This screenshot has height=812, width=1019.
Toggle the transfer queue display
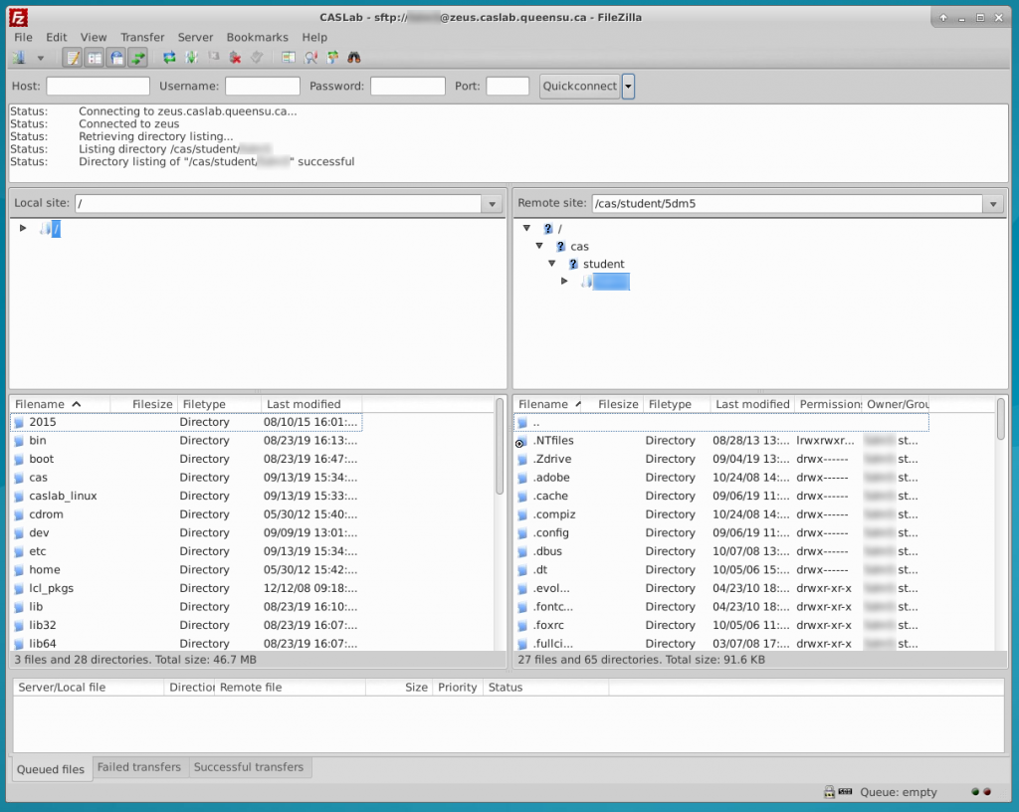tap(137, 58)
